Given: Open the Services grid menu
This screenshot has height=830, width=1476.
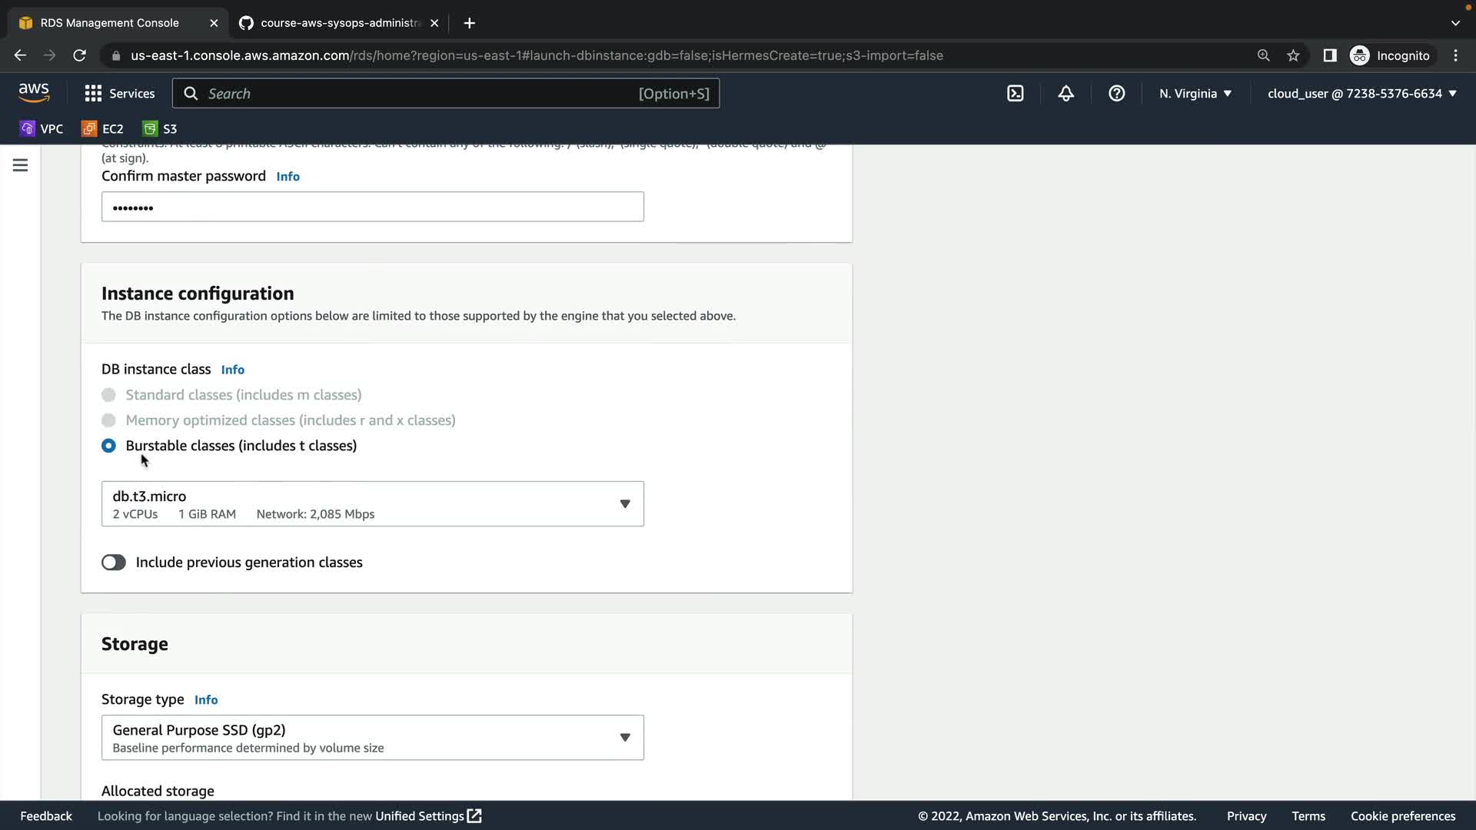Looking at the screenshot, I should 120,94.
